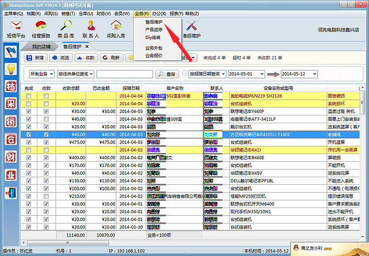The width and height of the screenshot is (369, 256).
Task: Click the 新增 add button
Action: (x=34, y=58)
